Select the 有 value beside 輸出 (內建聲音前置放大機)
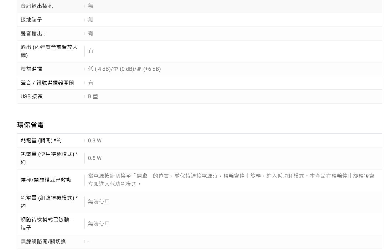This screenshot has width=391, height=250. tap(90, 51)
